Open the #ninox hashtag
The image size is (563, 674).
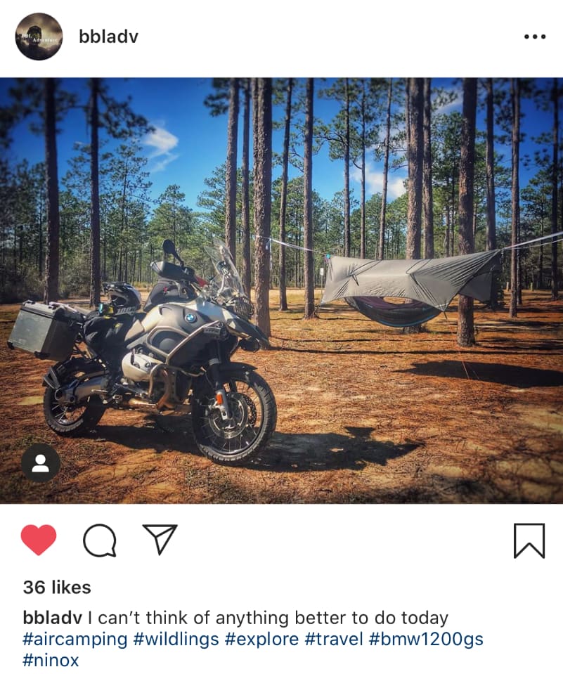tap(51, 660)
